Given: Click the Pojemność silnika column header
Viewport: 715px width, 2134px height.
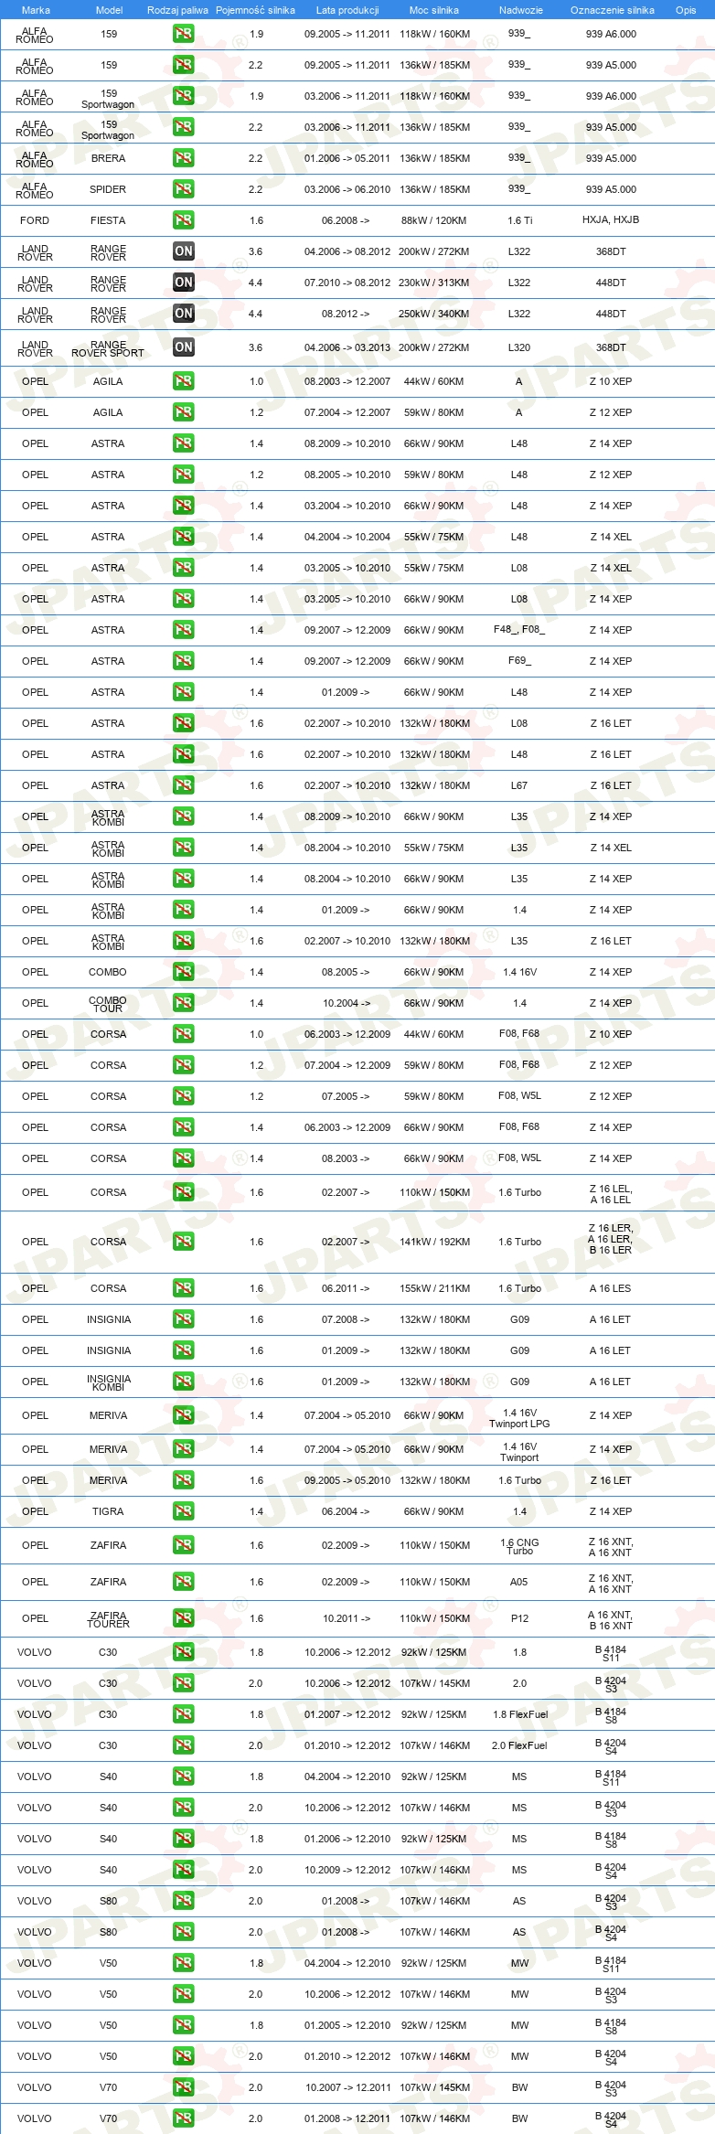Looking at the screenshot, I should coord(255,10).
